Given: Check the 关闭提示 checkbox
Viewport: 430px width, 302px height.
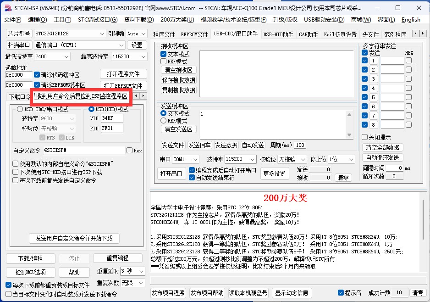Looking at the screenshot, I should coord(365,137).
